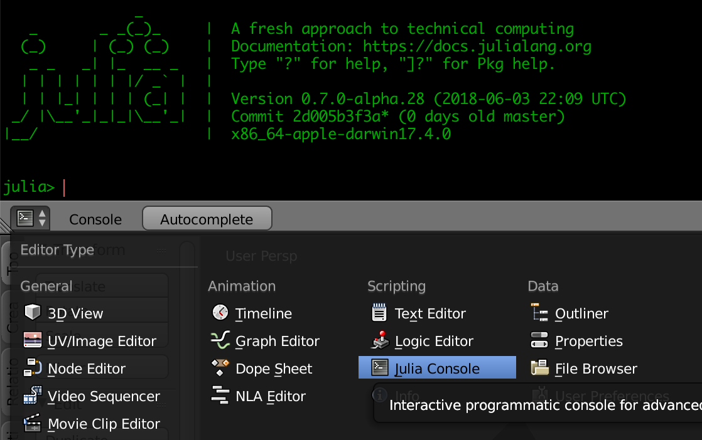
Task: Click the Autocomplete button
Action: coord(207,219)
